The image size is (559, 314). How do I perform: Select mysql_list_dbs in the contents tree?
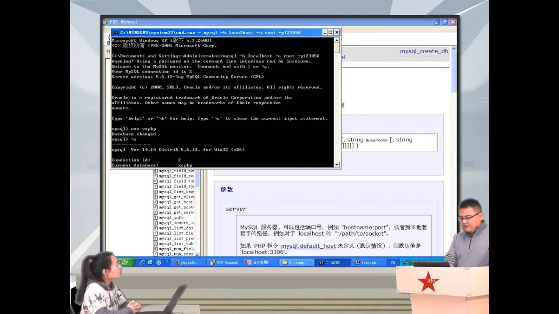[176, 228]
